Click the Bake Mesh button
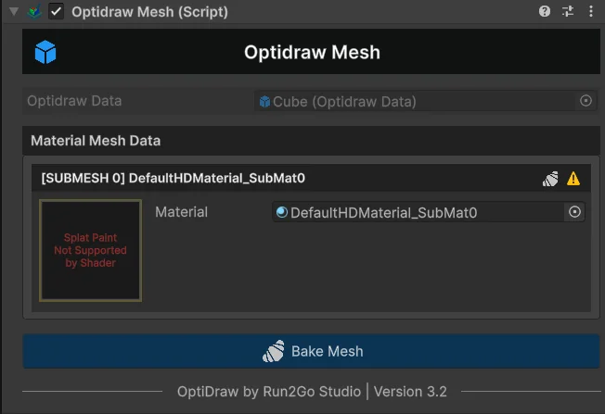 [x=311, y=351]
